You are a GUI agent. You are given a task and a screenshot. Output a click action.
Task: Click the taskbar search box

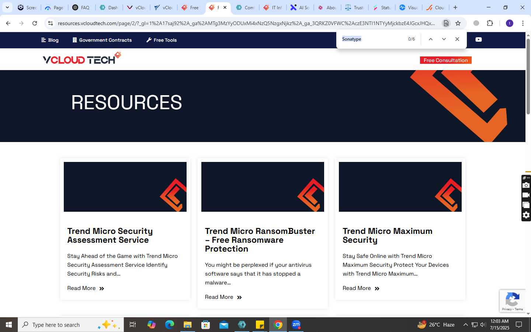click(x=71, y=325)
